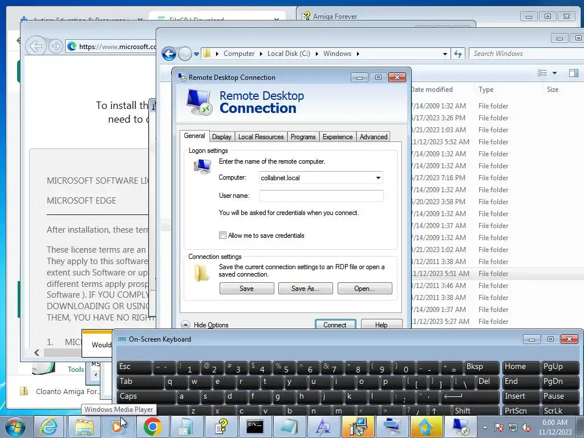Select the Advanced tab
This screenshot has height=438, width=584.
tap(374, 137)
